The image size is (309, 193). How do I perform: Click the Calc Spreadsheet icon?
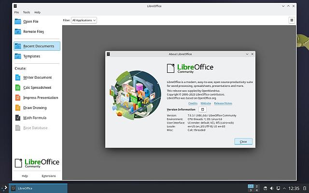pyautogui.click(x=18, y=87)
